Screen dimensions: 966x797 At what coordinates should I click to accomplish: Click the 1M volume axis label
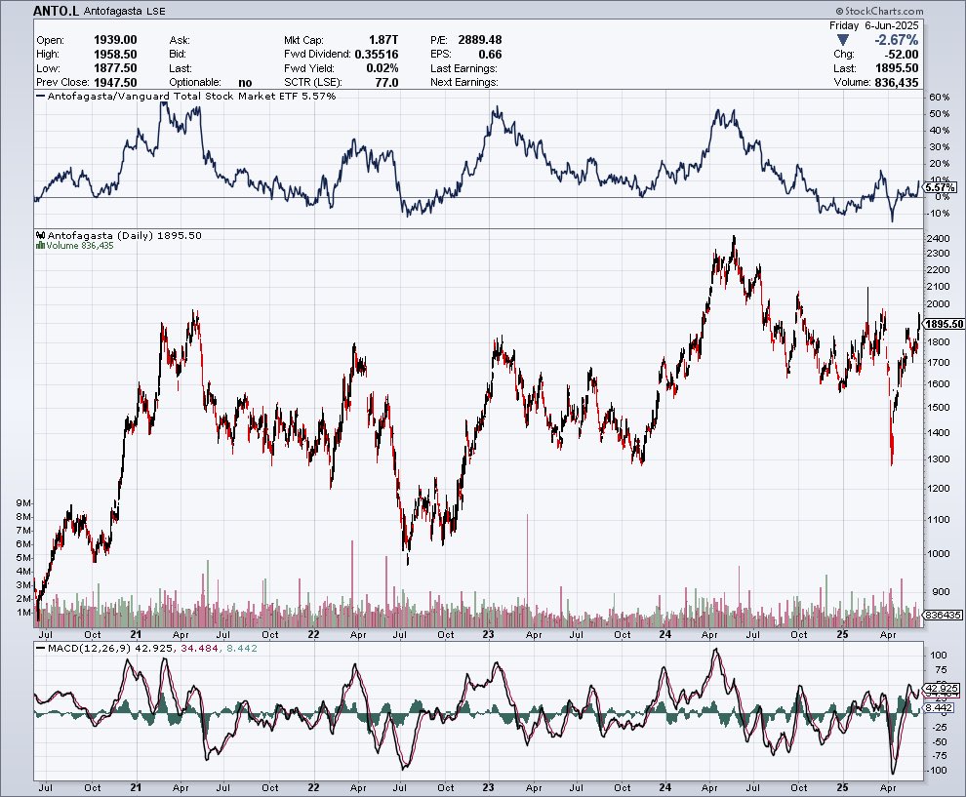point(22,613)
